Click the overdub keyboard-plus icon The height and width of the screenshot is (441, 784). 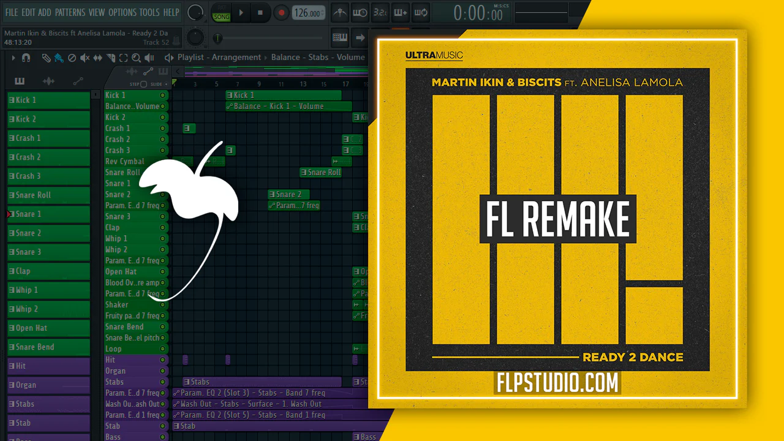click(x=401, y=12)
